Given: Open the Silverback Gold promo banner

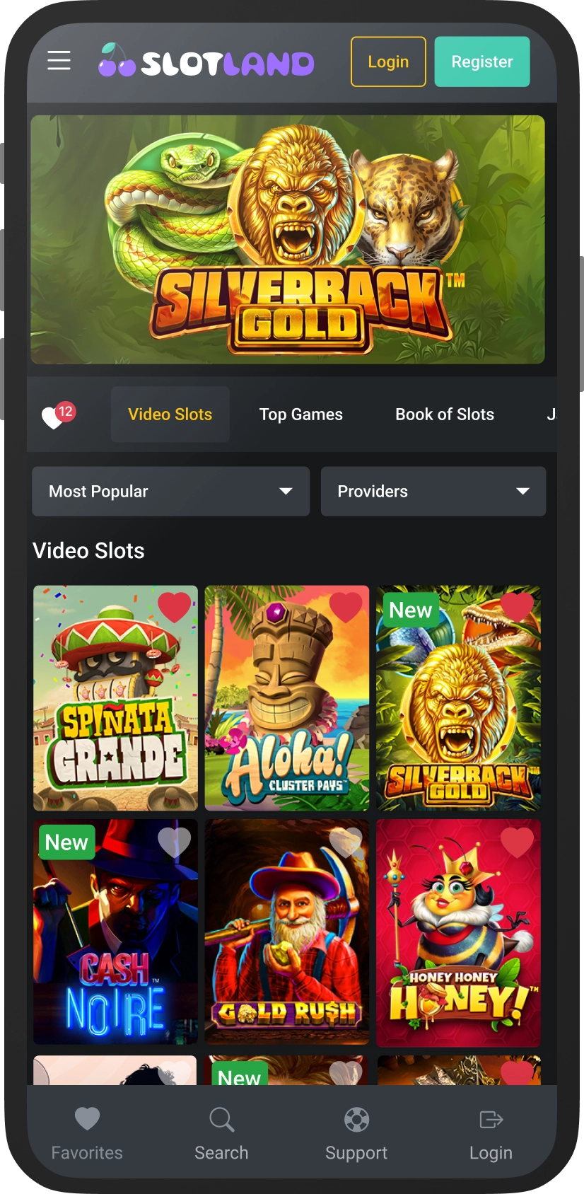Looking at the screenshot, I should 288,240.
